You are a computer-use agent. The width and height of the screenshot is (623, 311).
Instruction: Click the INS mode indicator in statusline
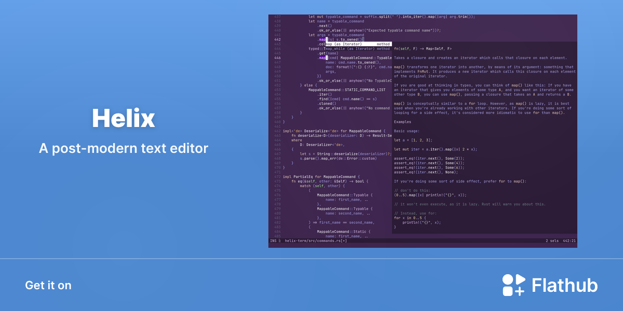coord(273,241)
